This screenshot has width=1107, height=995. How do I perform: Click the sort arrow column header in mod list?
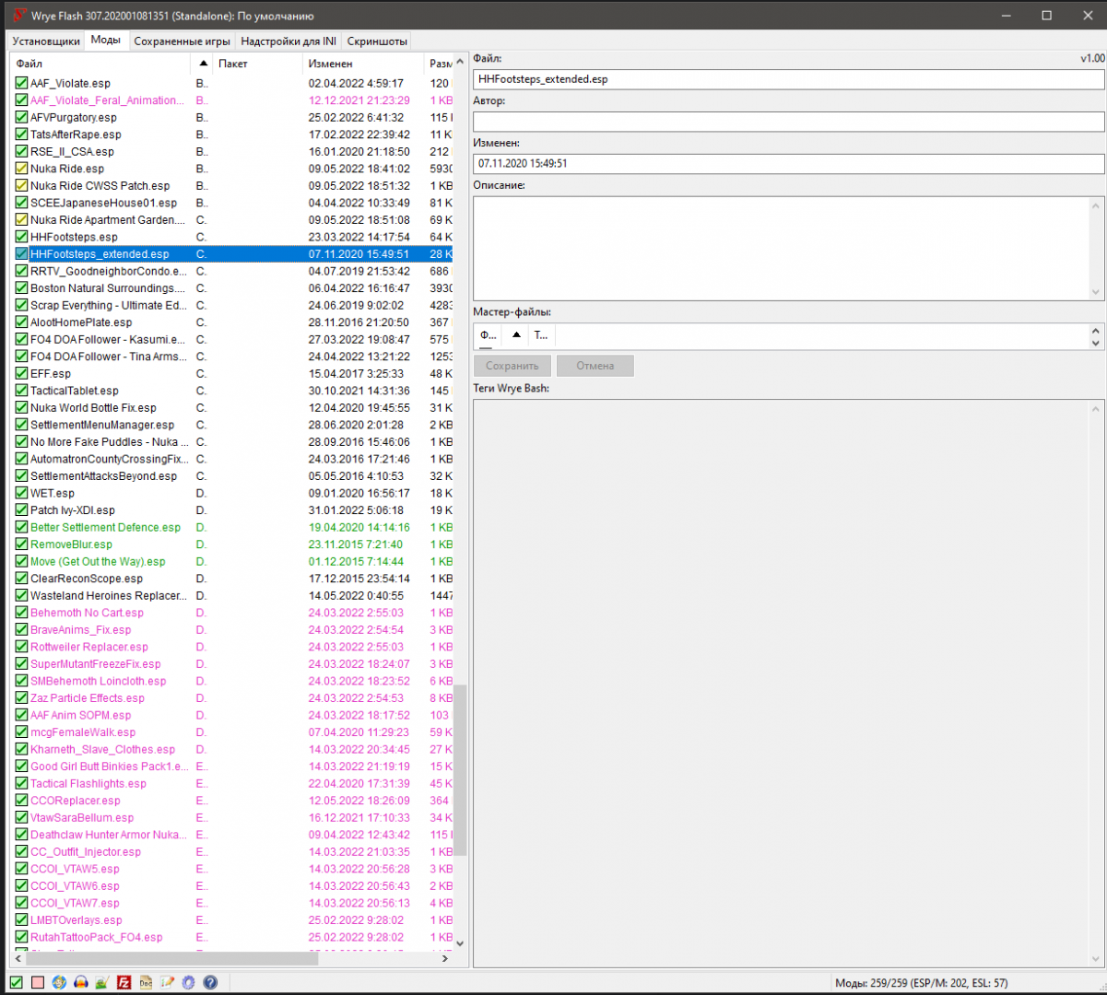[x=203, y=64]
